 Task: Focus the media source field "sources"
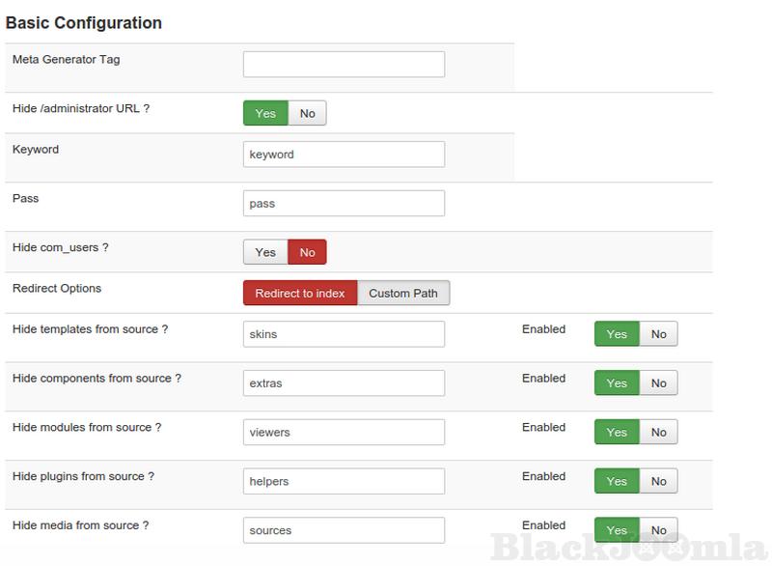coord(344,530)
